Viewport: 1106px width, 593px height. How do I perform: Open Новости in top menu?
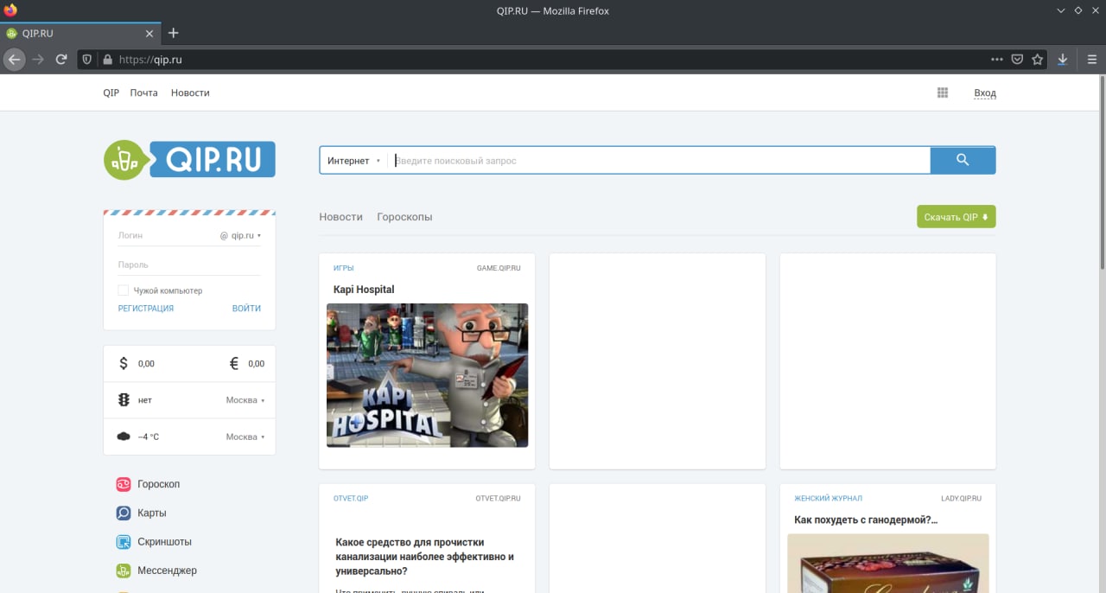190,92
